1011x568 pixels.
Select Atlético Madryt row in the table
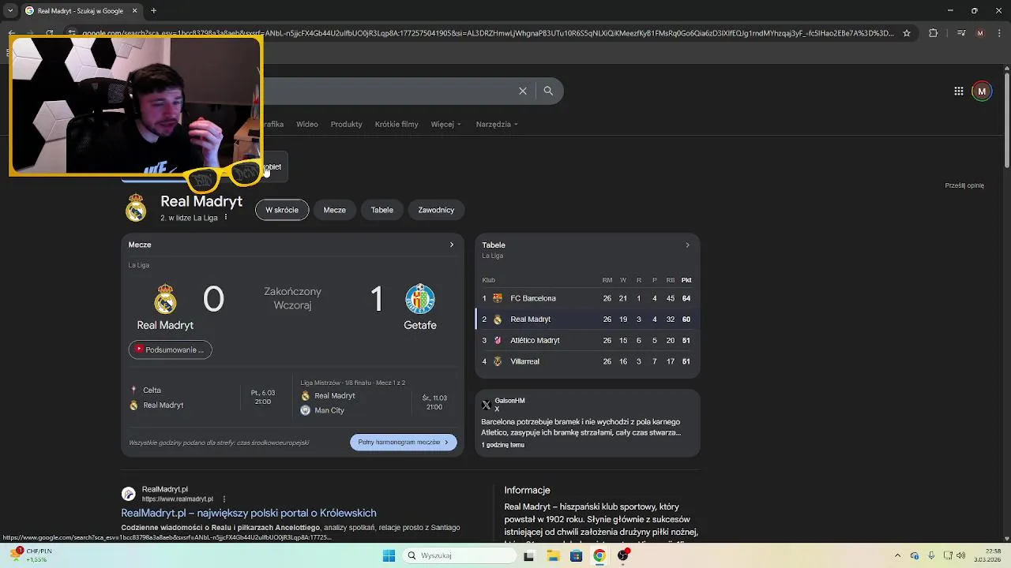587,340
